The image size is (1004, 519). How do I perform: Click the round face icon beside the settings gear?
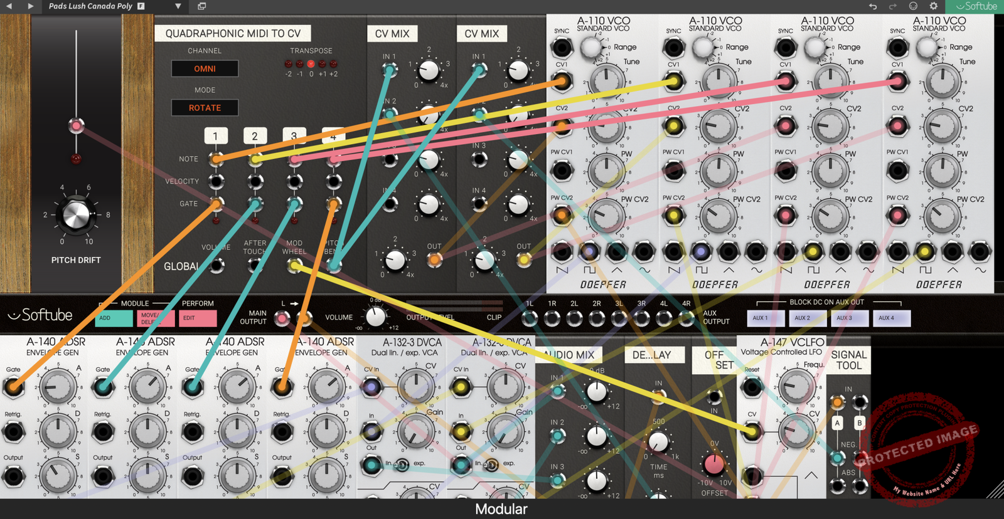[913, 6]
